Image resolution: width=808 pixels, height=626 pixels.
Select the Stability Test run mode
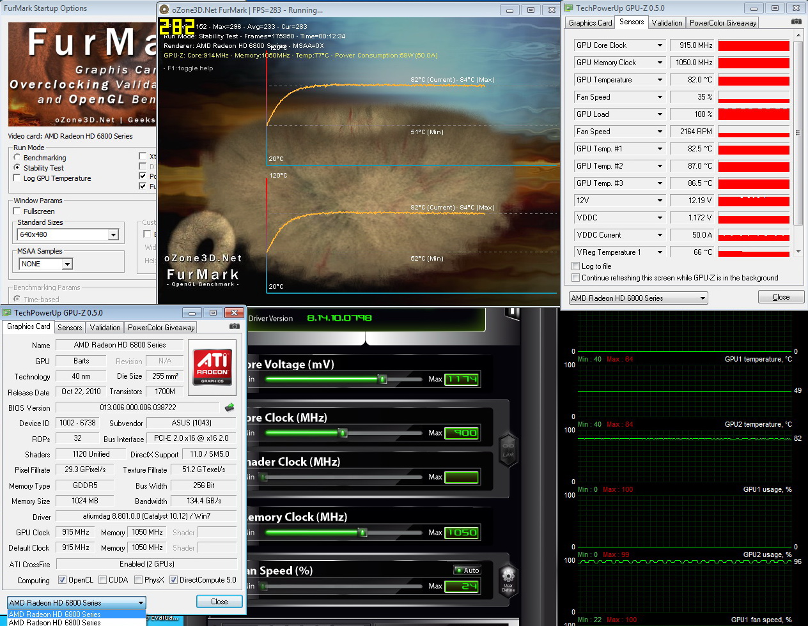(17, 167)
